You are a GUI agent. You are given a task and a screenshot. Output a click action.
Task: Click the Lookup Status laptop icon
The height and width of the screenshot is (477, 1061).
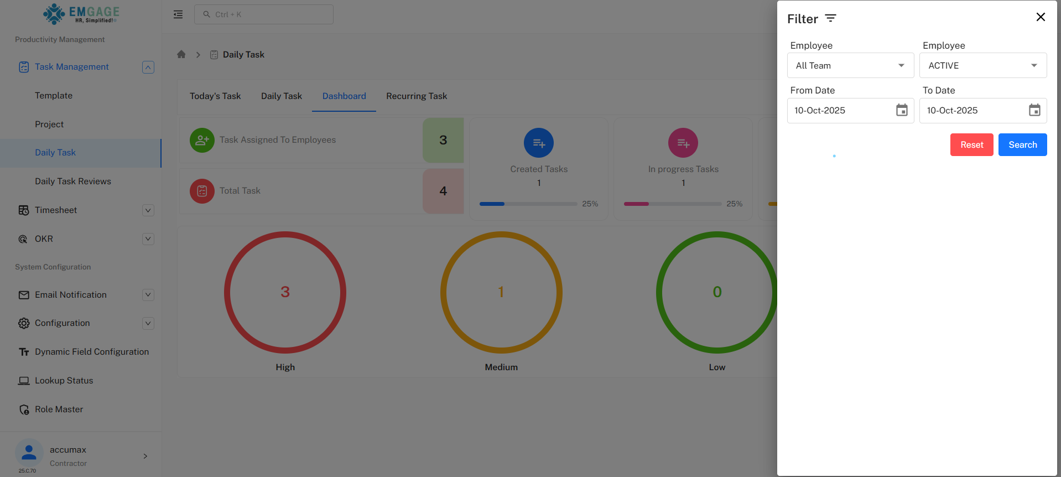[24, 381]
